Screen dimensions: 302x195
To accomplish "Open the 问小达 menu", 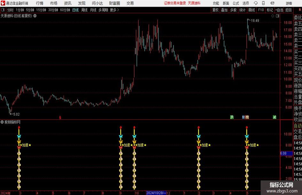I will 97,3.
